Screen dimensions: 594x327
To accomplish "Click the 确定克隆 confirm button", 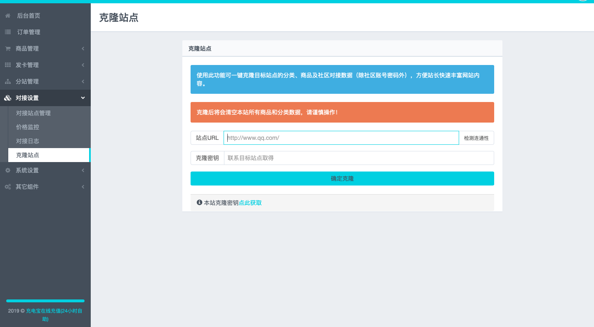I will [342, 179].
